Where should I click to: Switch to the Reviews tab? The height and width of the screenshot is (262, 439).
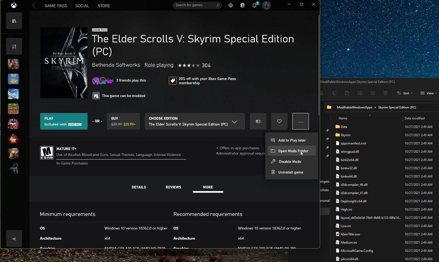173,187
